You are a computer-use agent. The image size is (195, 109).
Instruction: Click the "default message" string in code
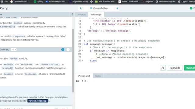[x=117, y=31]
